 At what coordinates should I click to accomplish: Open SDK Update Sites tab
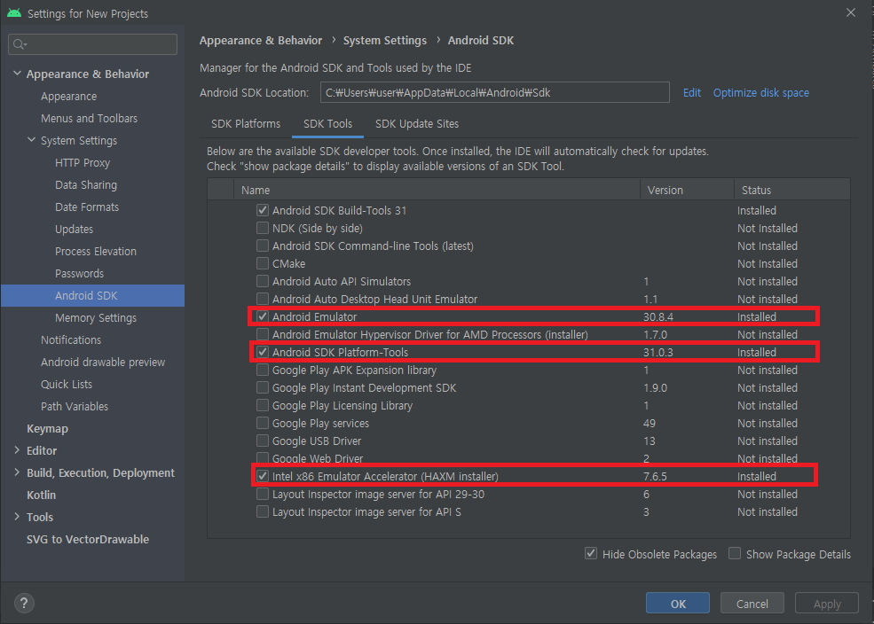(417, 124)
